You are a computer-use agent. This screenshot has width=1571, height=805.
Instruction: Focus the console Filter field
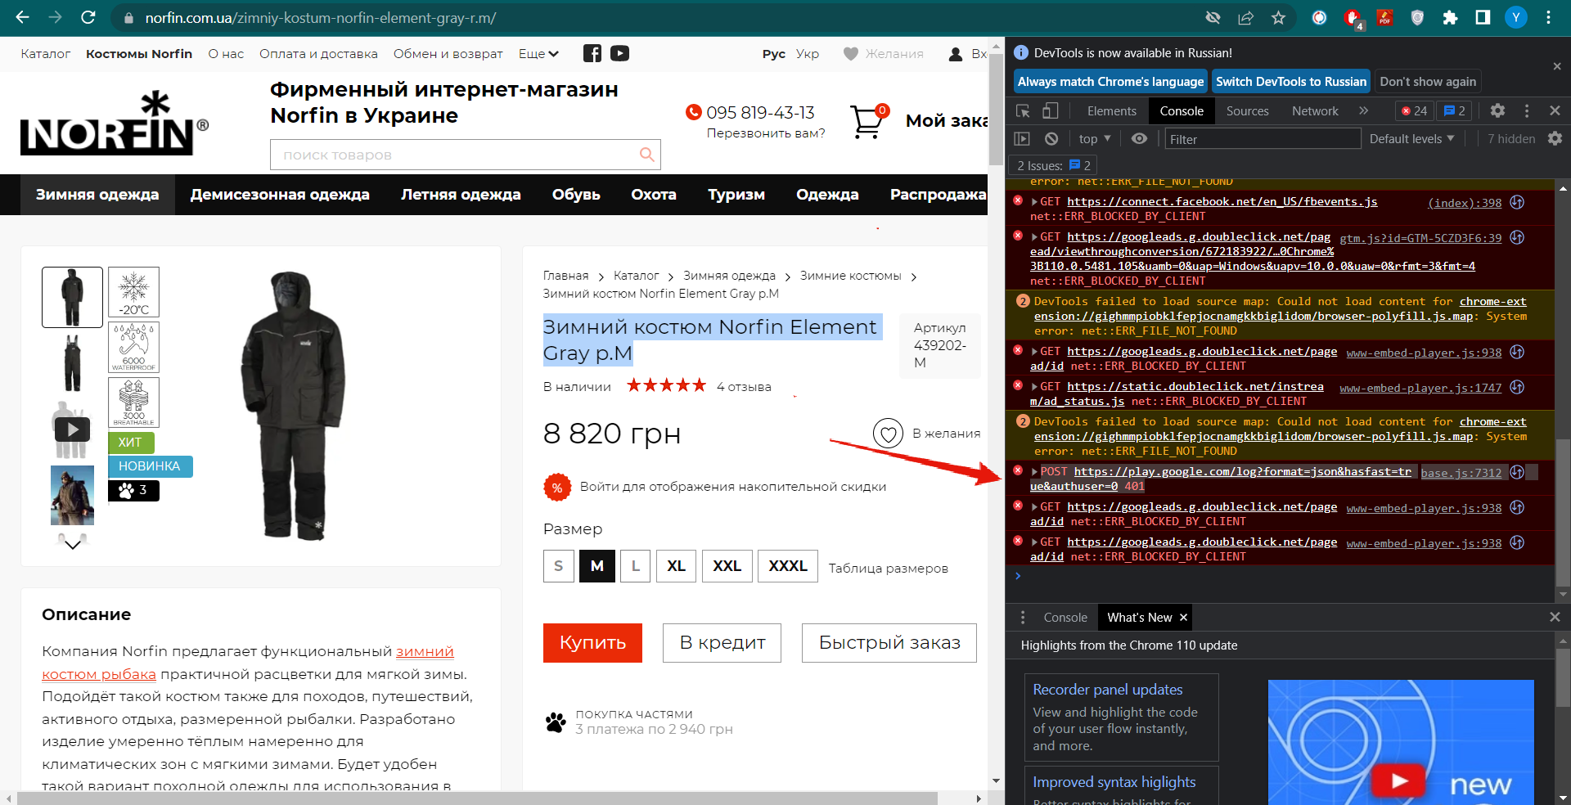coord(1263,139)
